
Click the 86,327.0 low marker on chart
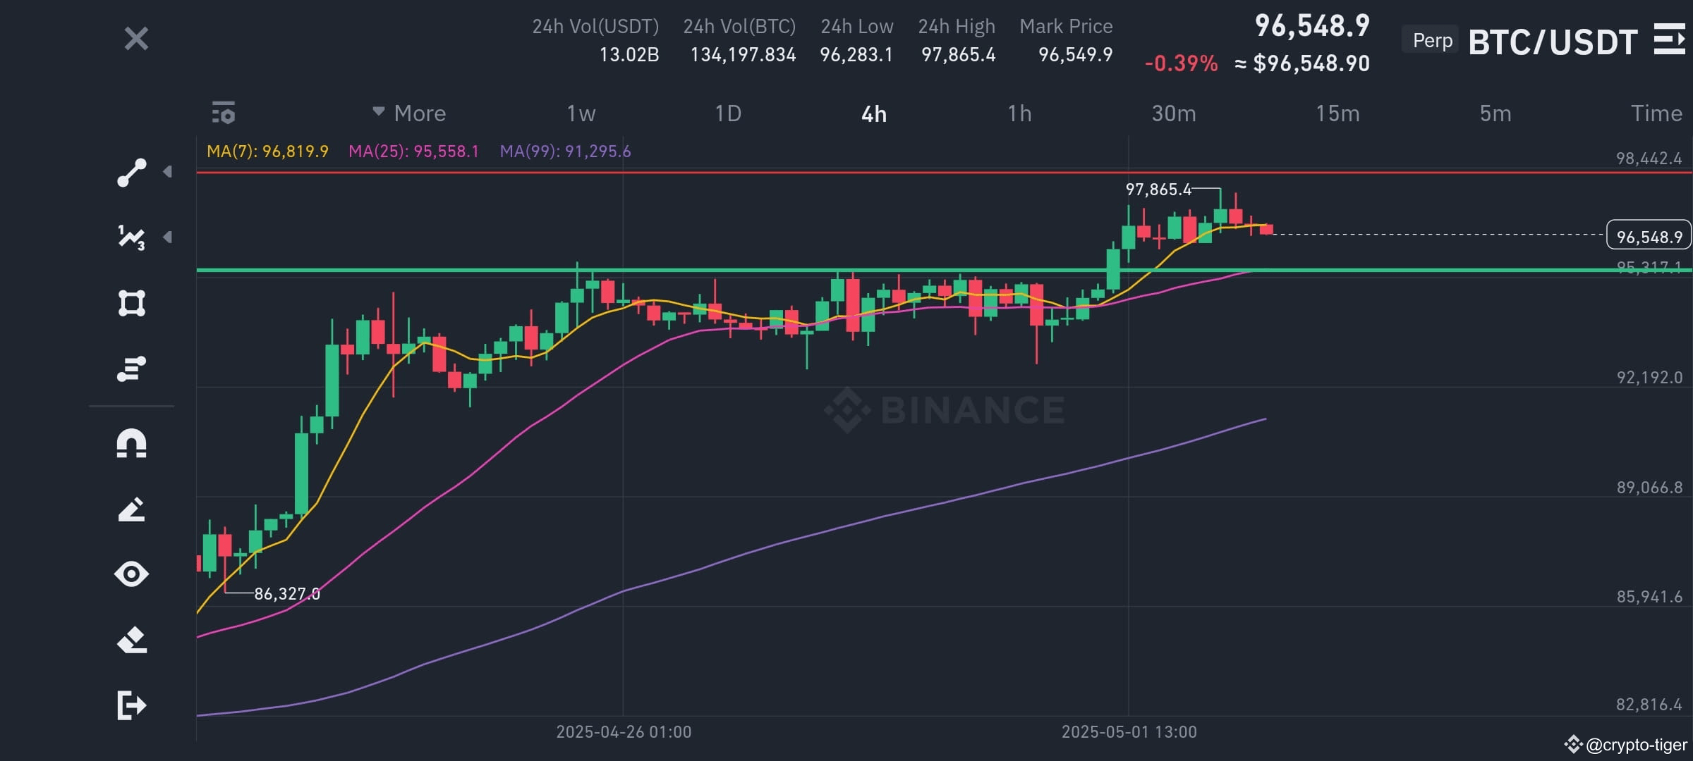[x=287, y=594]
